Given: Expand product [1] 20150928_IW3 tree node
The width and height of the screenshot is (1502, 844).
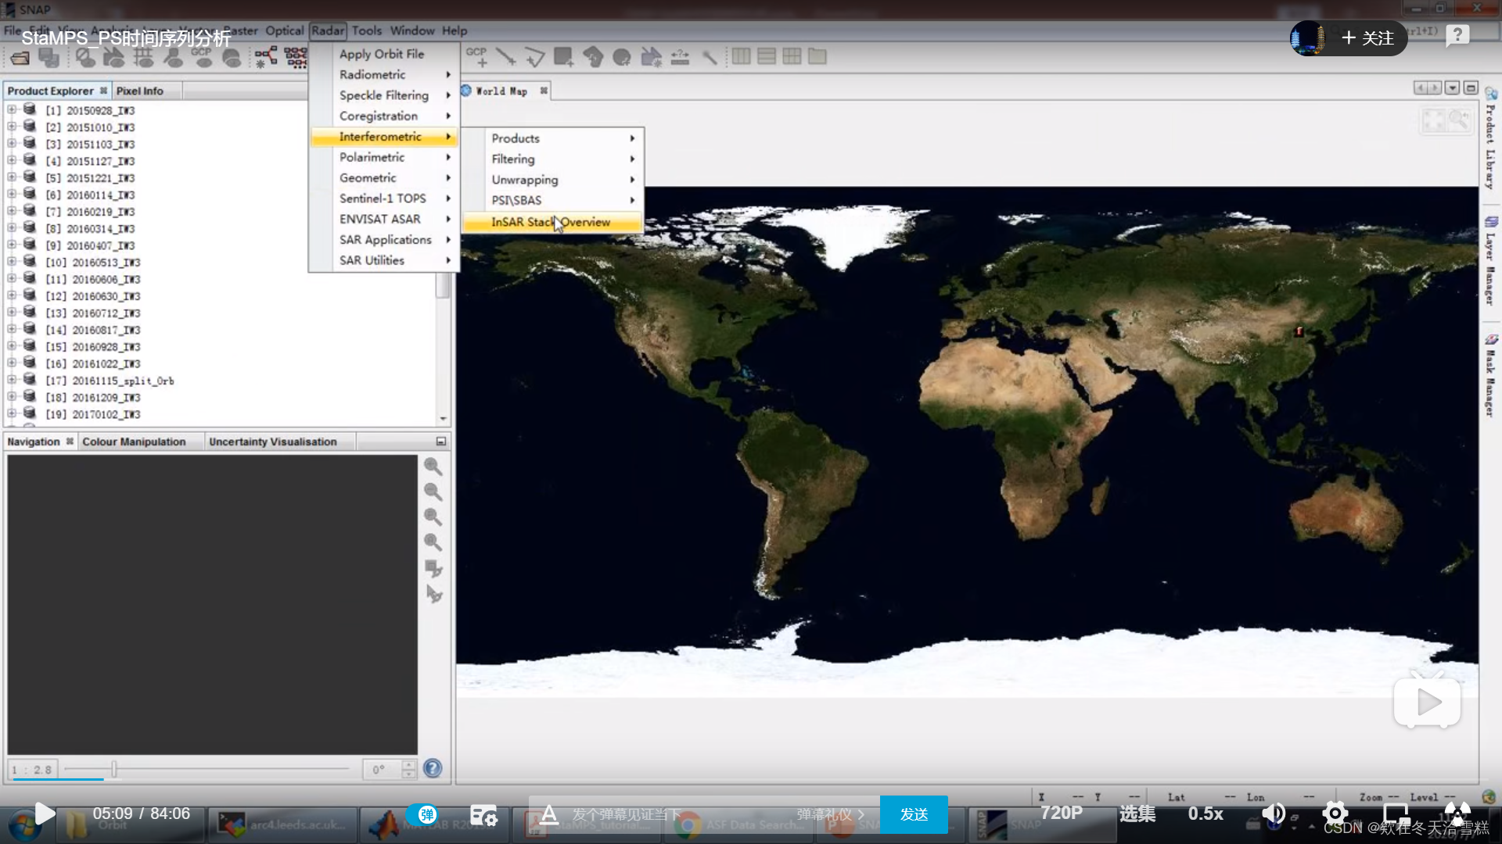Looking at the screenshot, I should [x=12, y=110].
